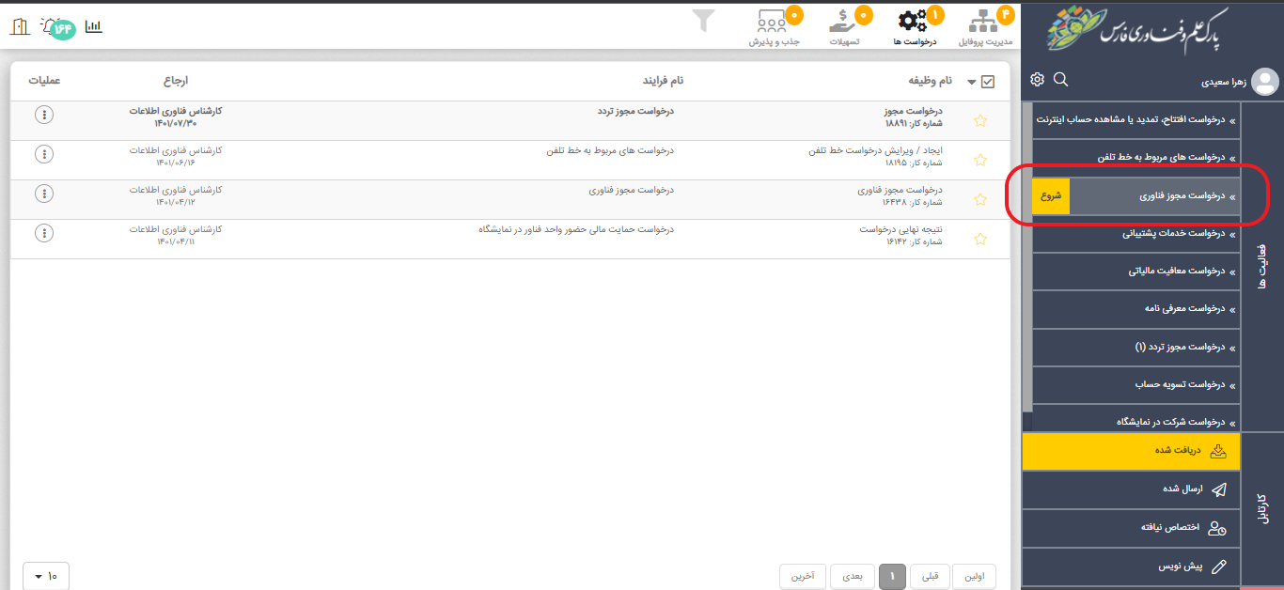Click the sidebar activities list scrollbar
The height and width of the screenshot is (590, 1284).
pyautogui.click(x=1026, y=254)
